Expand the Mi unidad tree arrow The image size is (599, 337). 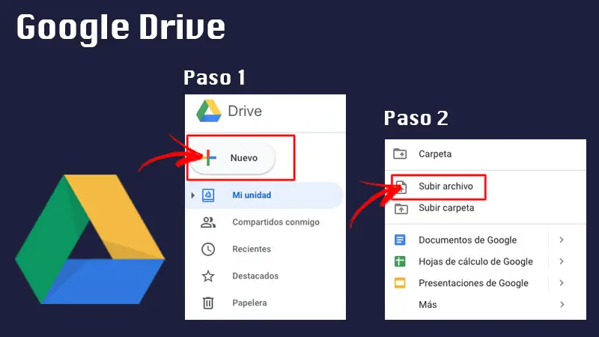[192, 195]
